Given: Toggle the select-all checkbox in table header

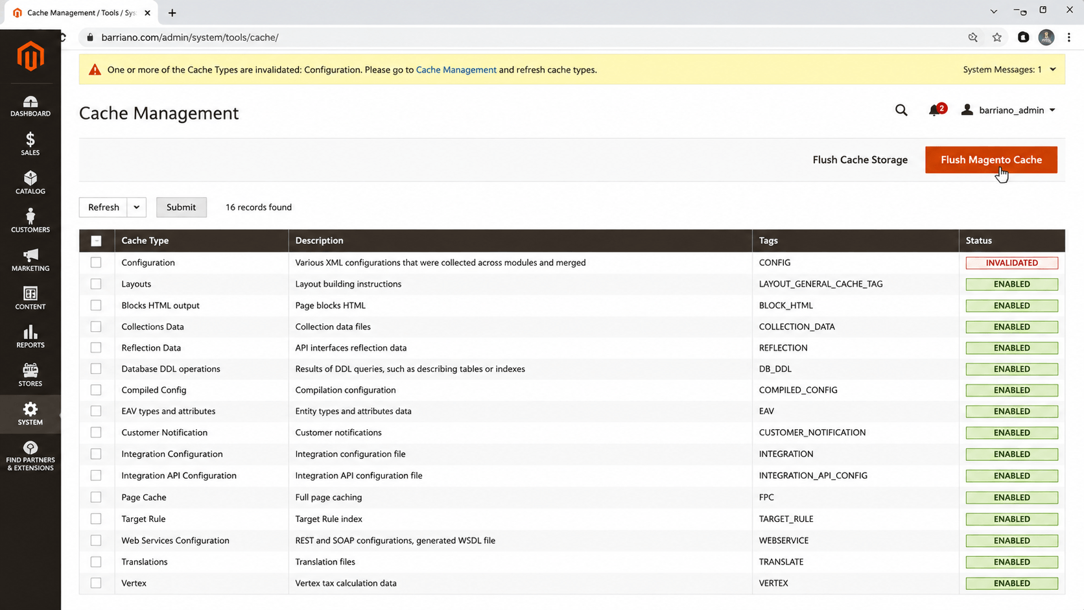Looking at the screenshot, I should click(x=96, y=241).
